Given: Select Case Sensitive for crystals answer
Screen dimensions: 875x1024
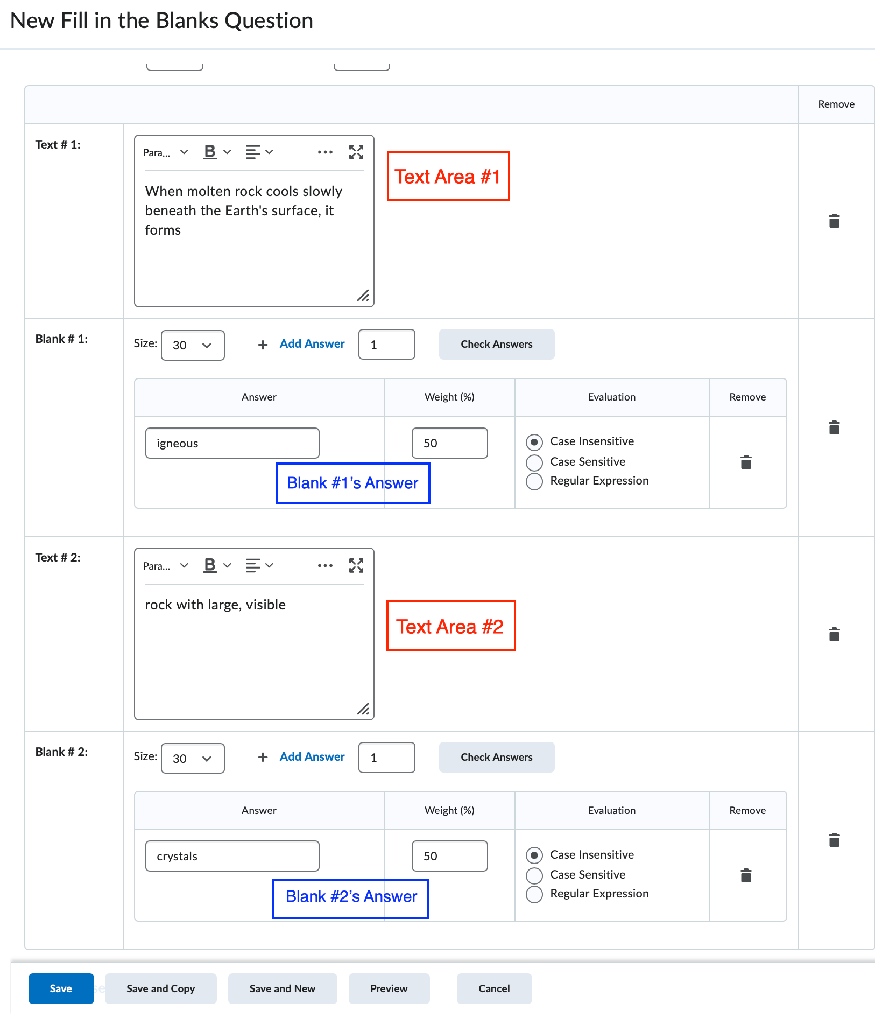Looking at the screenshot, I should [534, 875].
